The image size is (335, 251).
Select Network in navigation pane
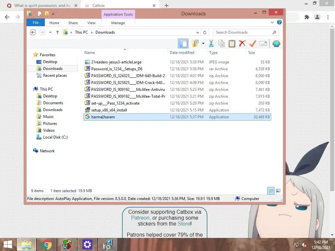(47, 151)
